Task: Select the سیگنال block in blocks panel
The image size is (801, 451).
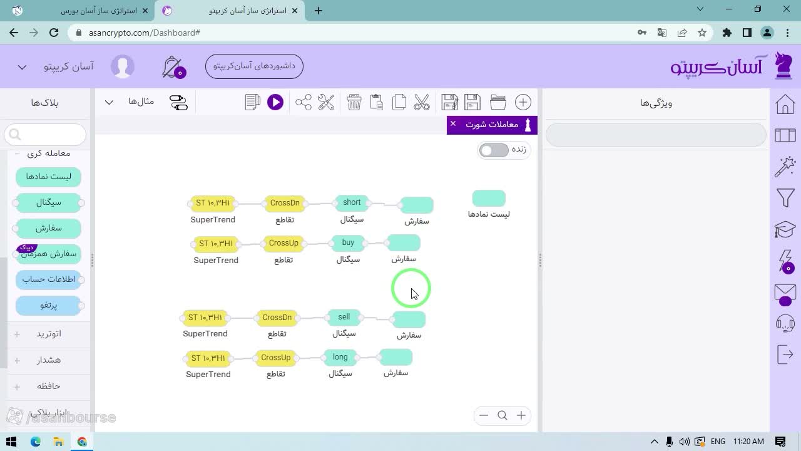Action: [x=48, y=203]
